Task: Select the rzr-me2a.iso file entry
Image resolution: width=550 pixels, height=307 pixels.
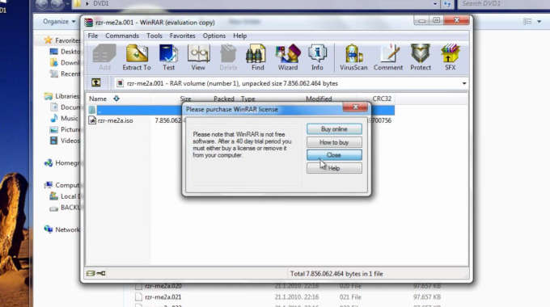Action: [x=115, y=120]
